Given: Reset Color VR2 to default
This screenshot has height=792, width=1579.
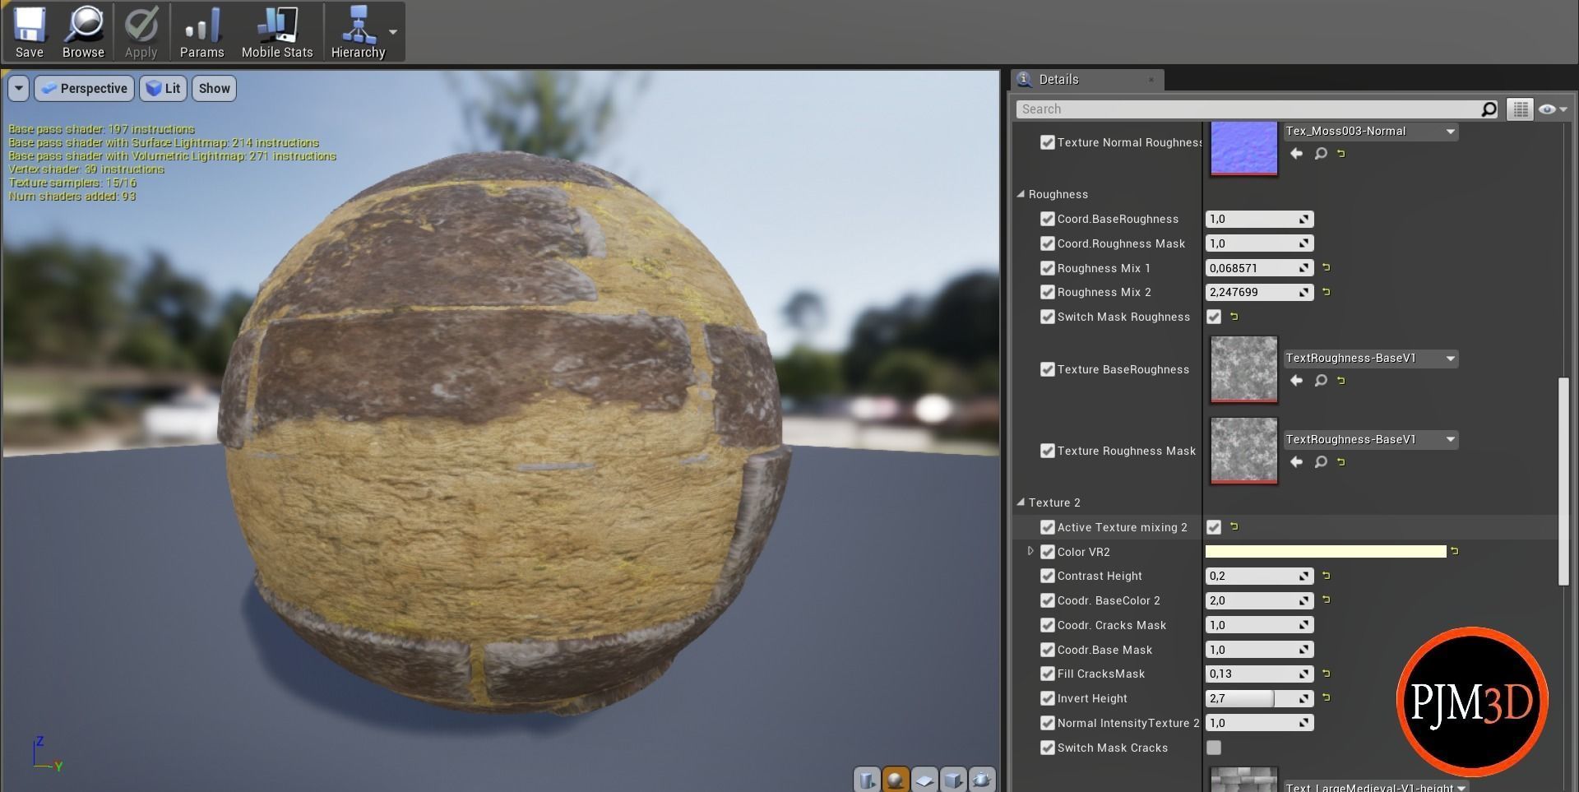Looking at the screenshot, I should 1455,552.
